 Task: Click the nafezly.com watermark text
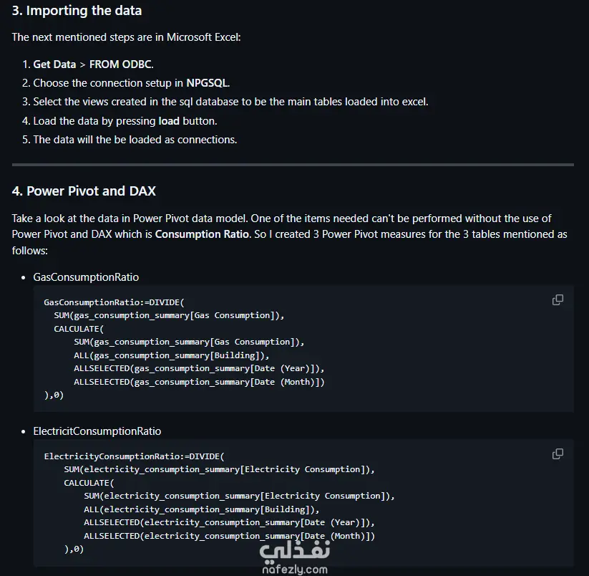tap(295, 570)
